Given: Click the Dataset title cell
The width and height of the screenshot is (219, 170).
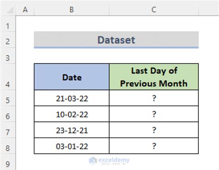Looking at the screenshot, I should (x=116, y=40).
